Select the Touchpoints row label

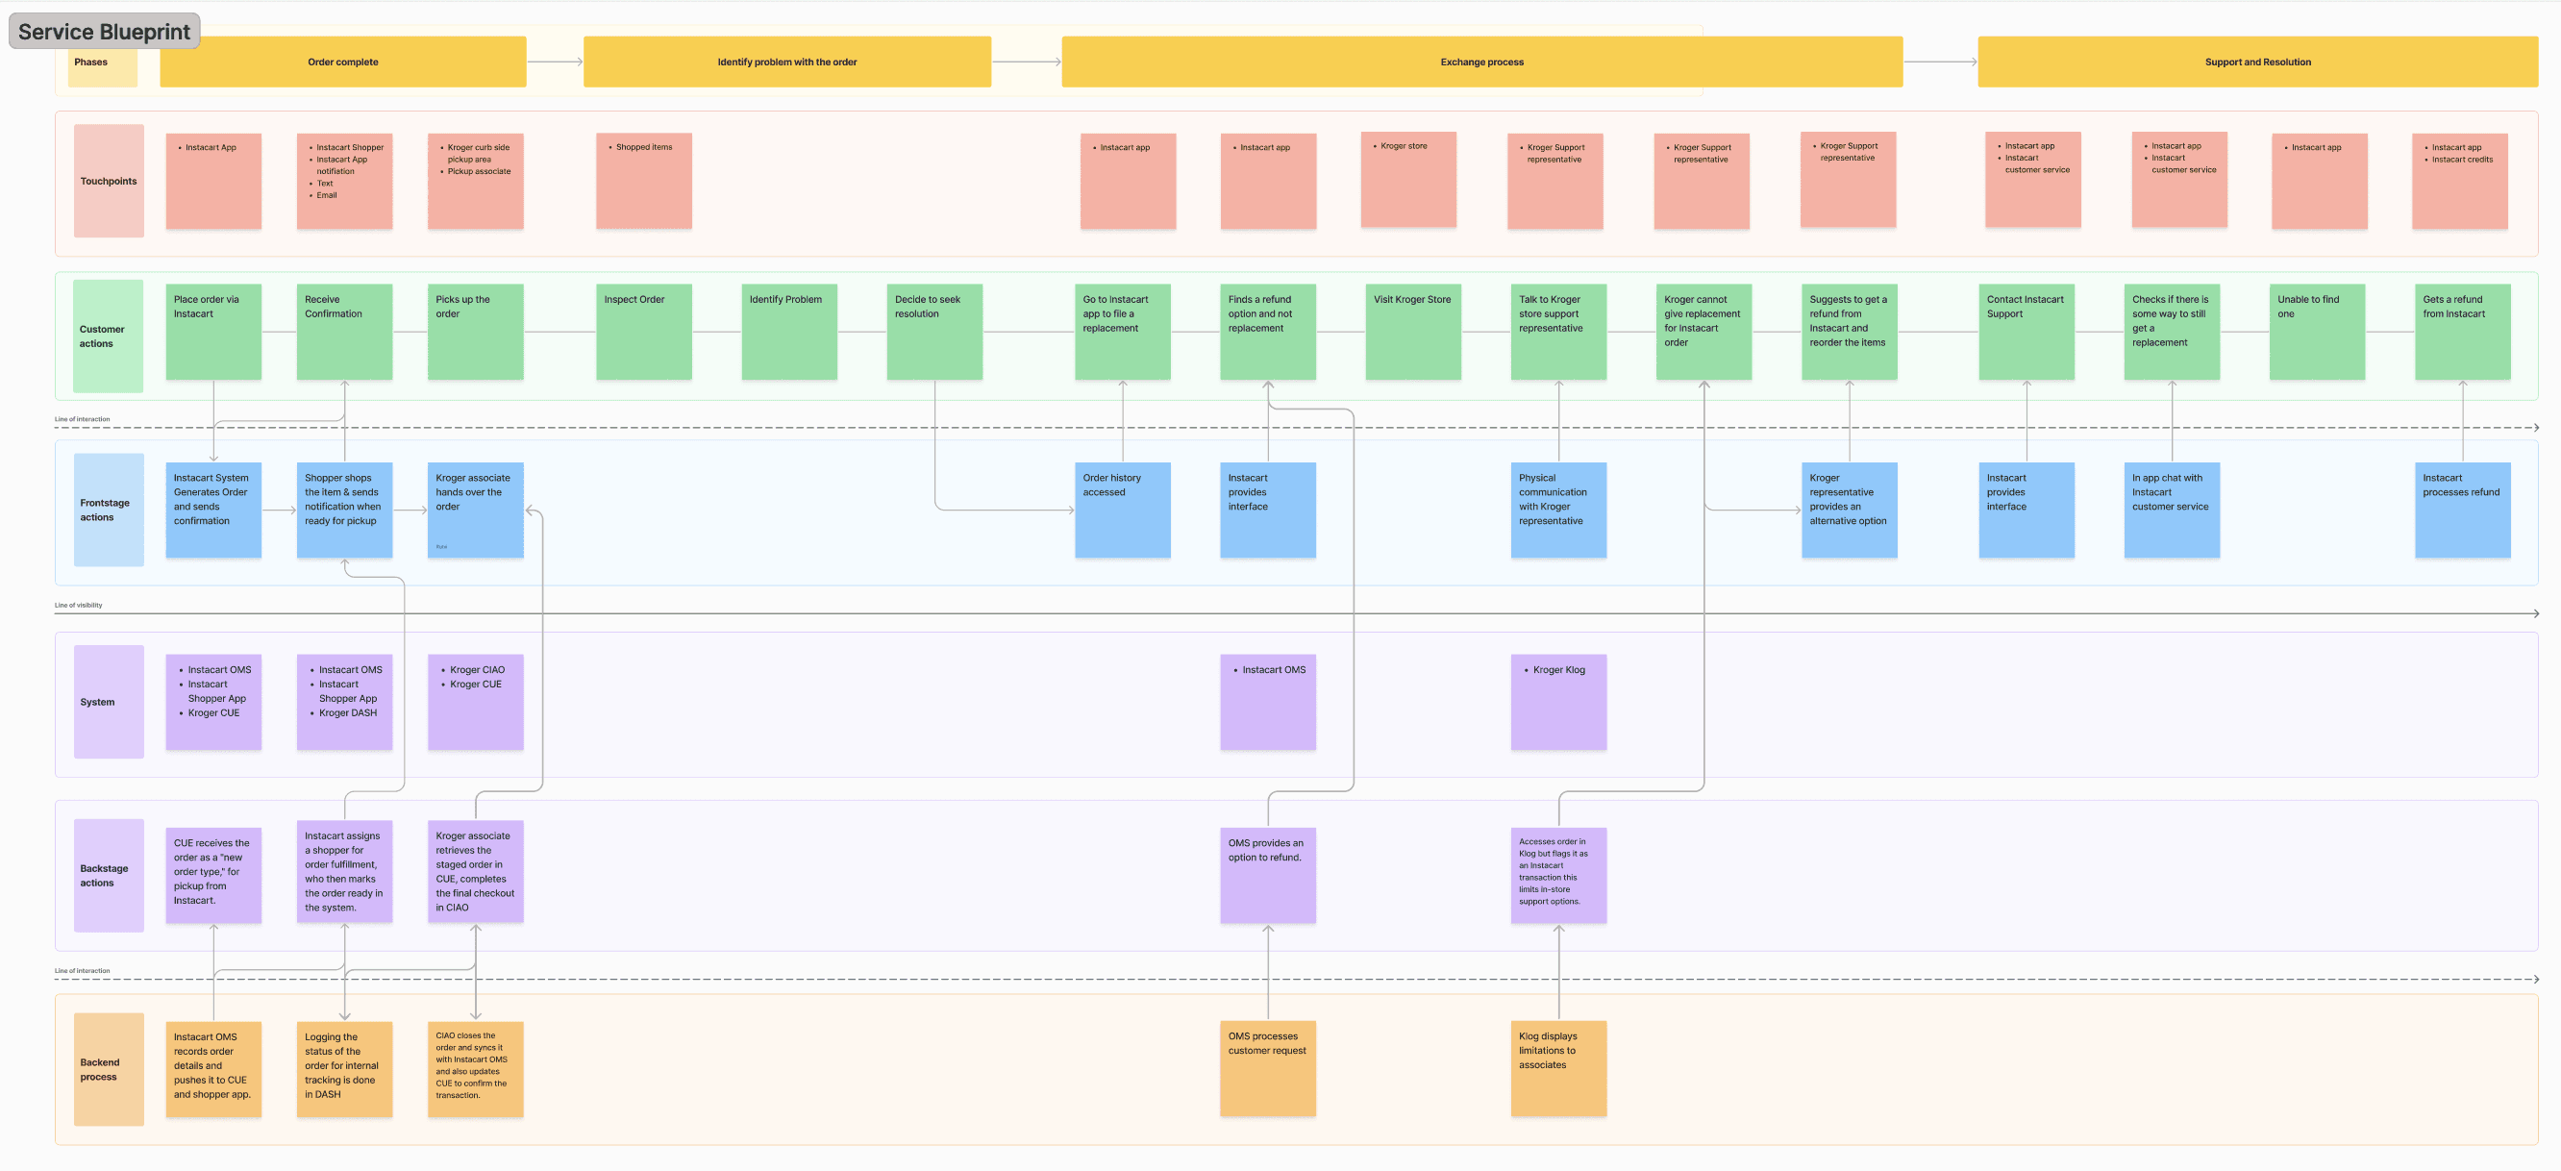[x=109, y=181]
